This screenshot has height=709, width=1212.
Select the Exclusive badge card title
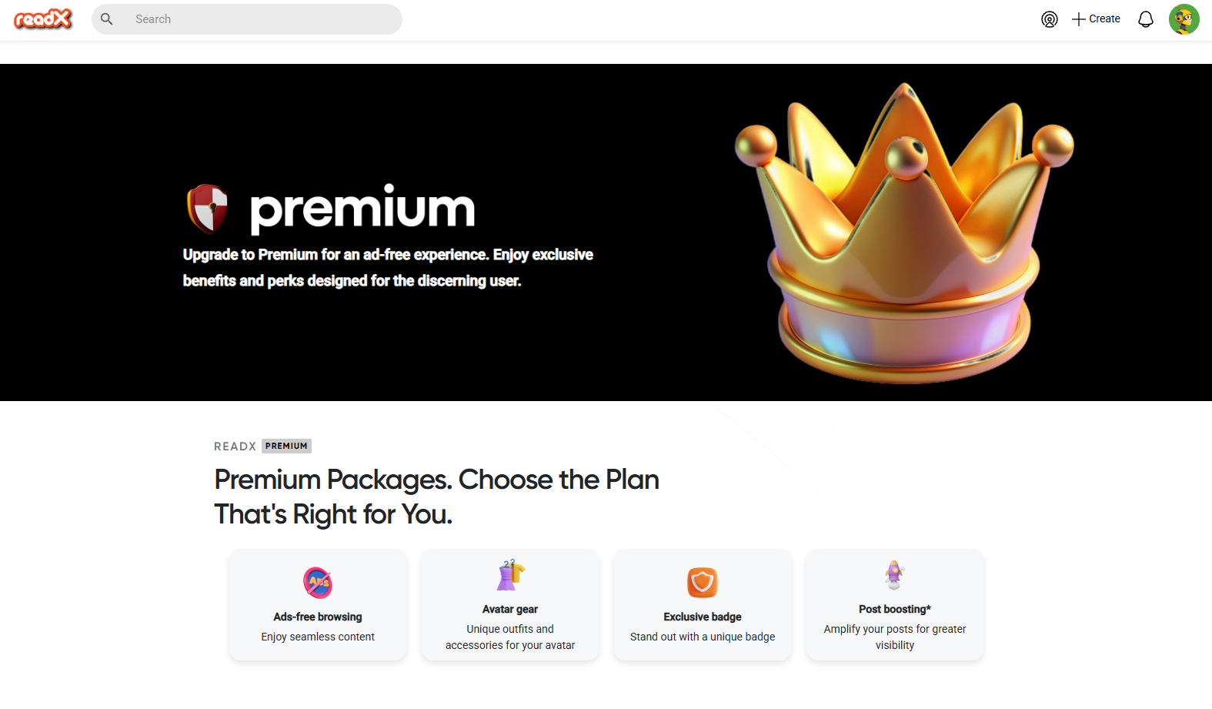(x=703, y=617)
